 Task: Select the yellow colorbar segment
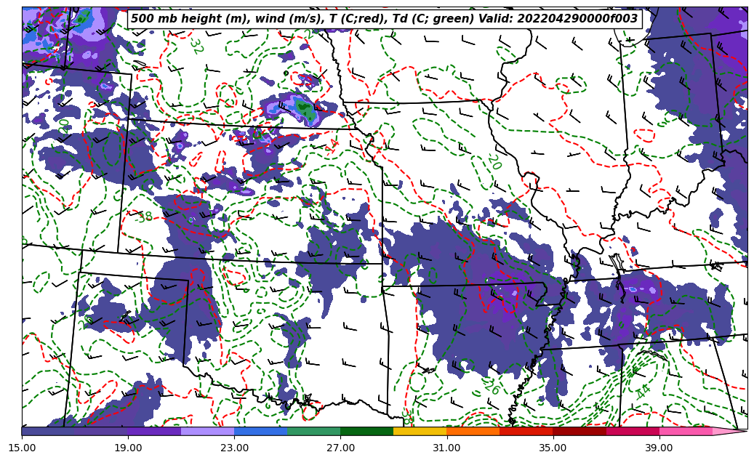click(x=420, y=431)
